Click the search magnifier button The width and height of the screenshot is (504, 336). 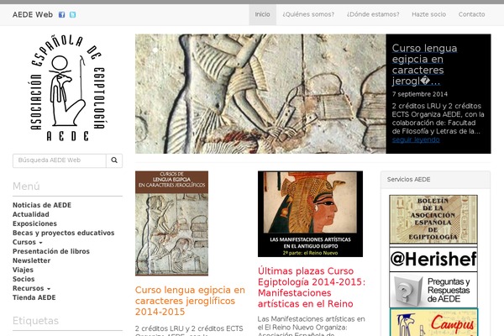pos(114,160)
